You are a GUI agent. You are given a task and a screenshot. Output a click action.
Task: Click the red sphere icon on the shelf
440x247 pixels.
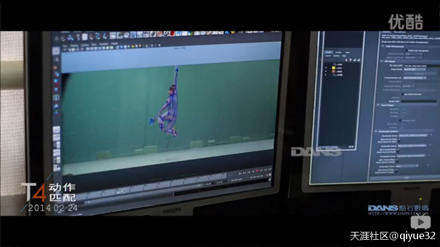point(92,36)
